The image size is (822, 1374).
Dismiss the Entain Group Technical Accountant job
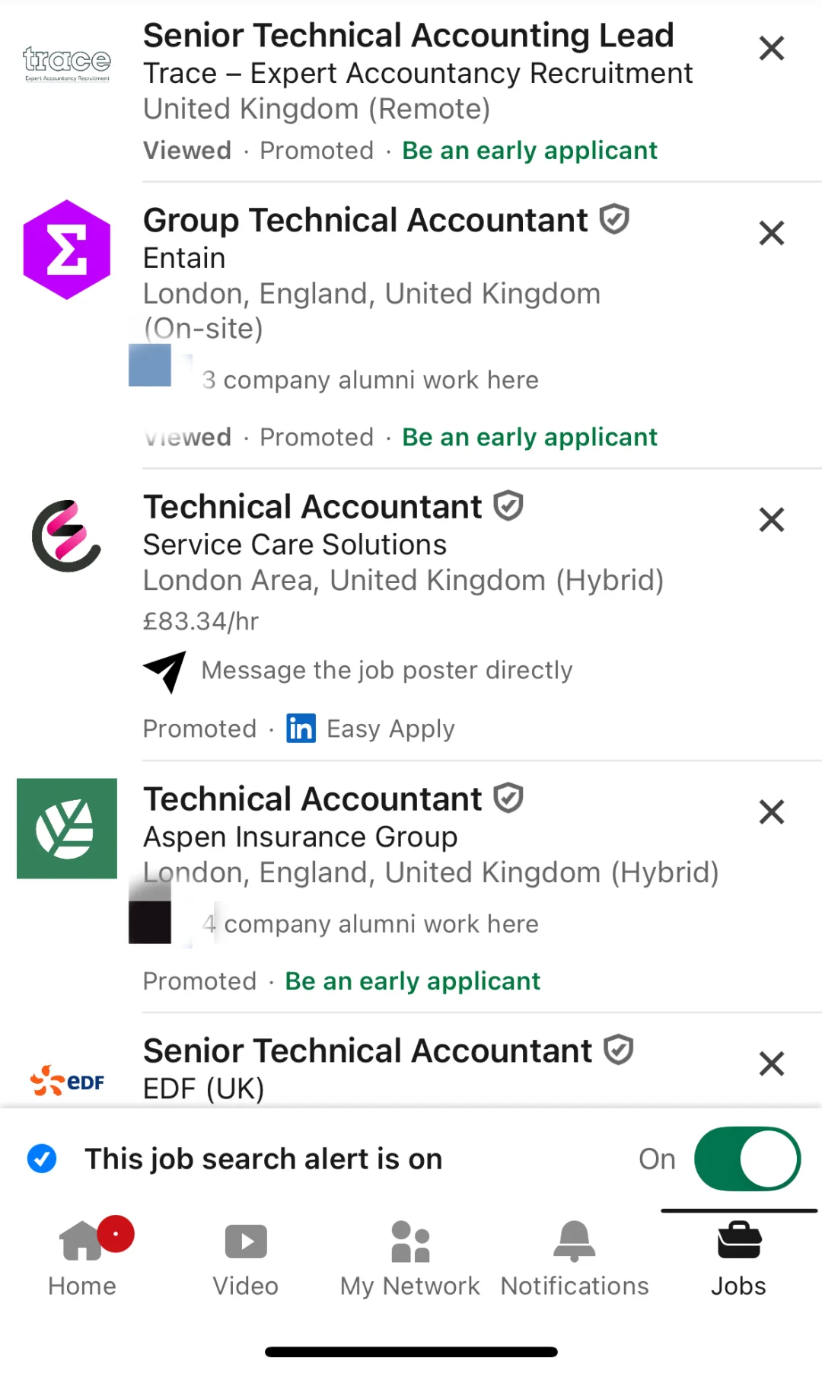(772, 233)
